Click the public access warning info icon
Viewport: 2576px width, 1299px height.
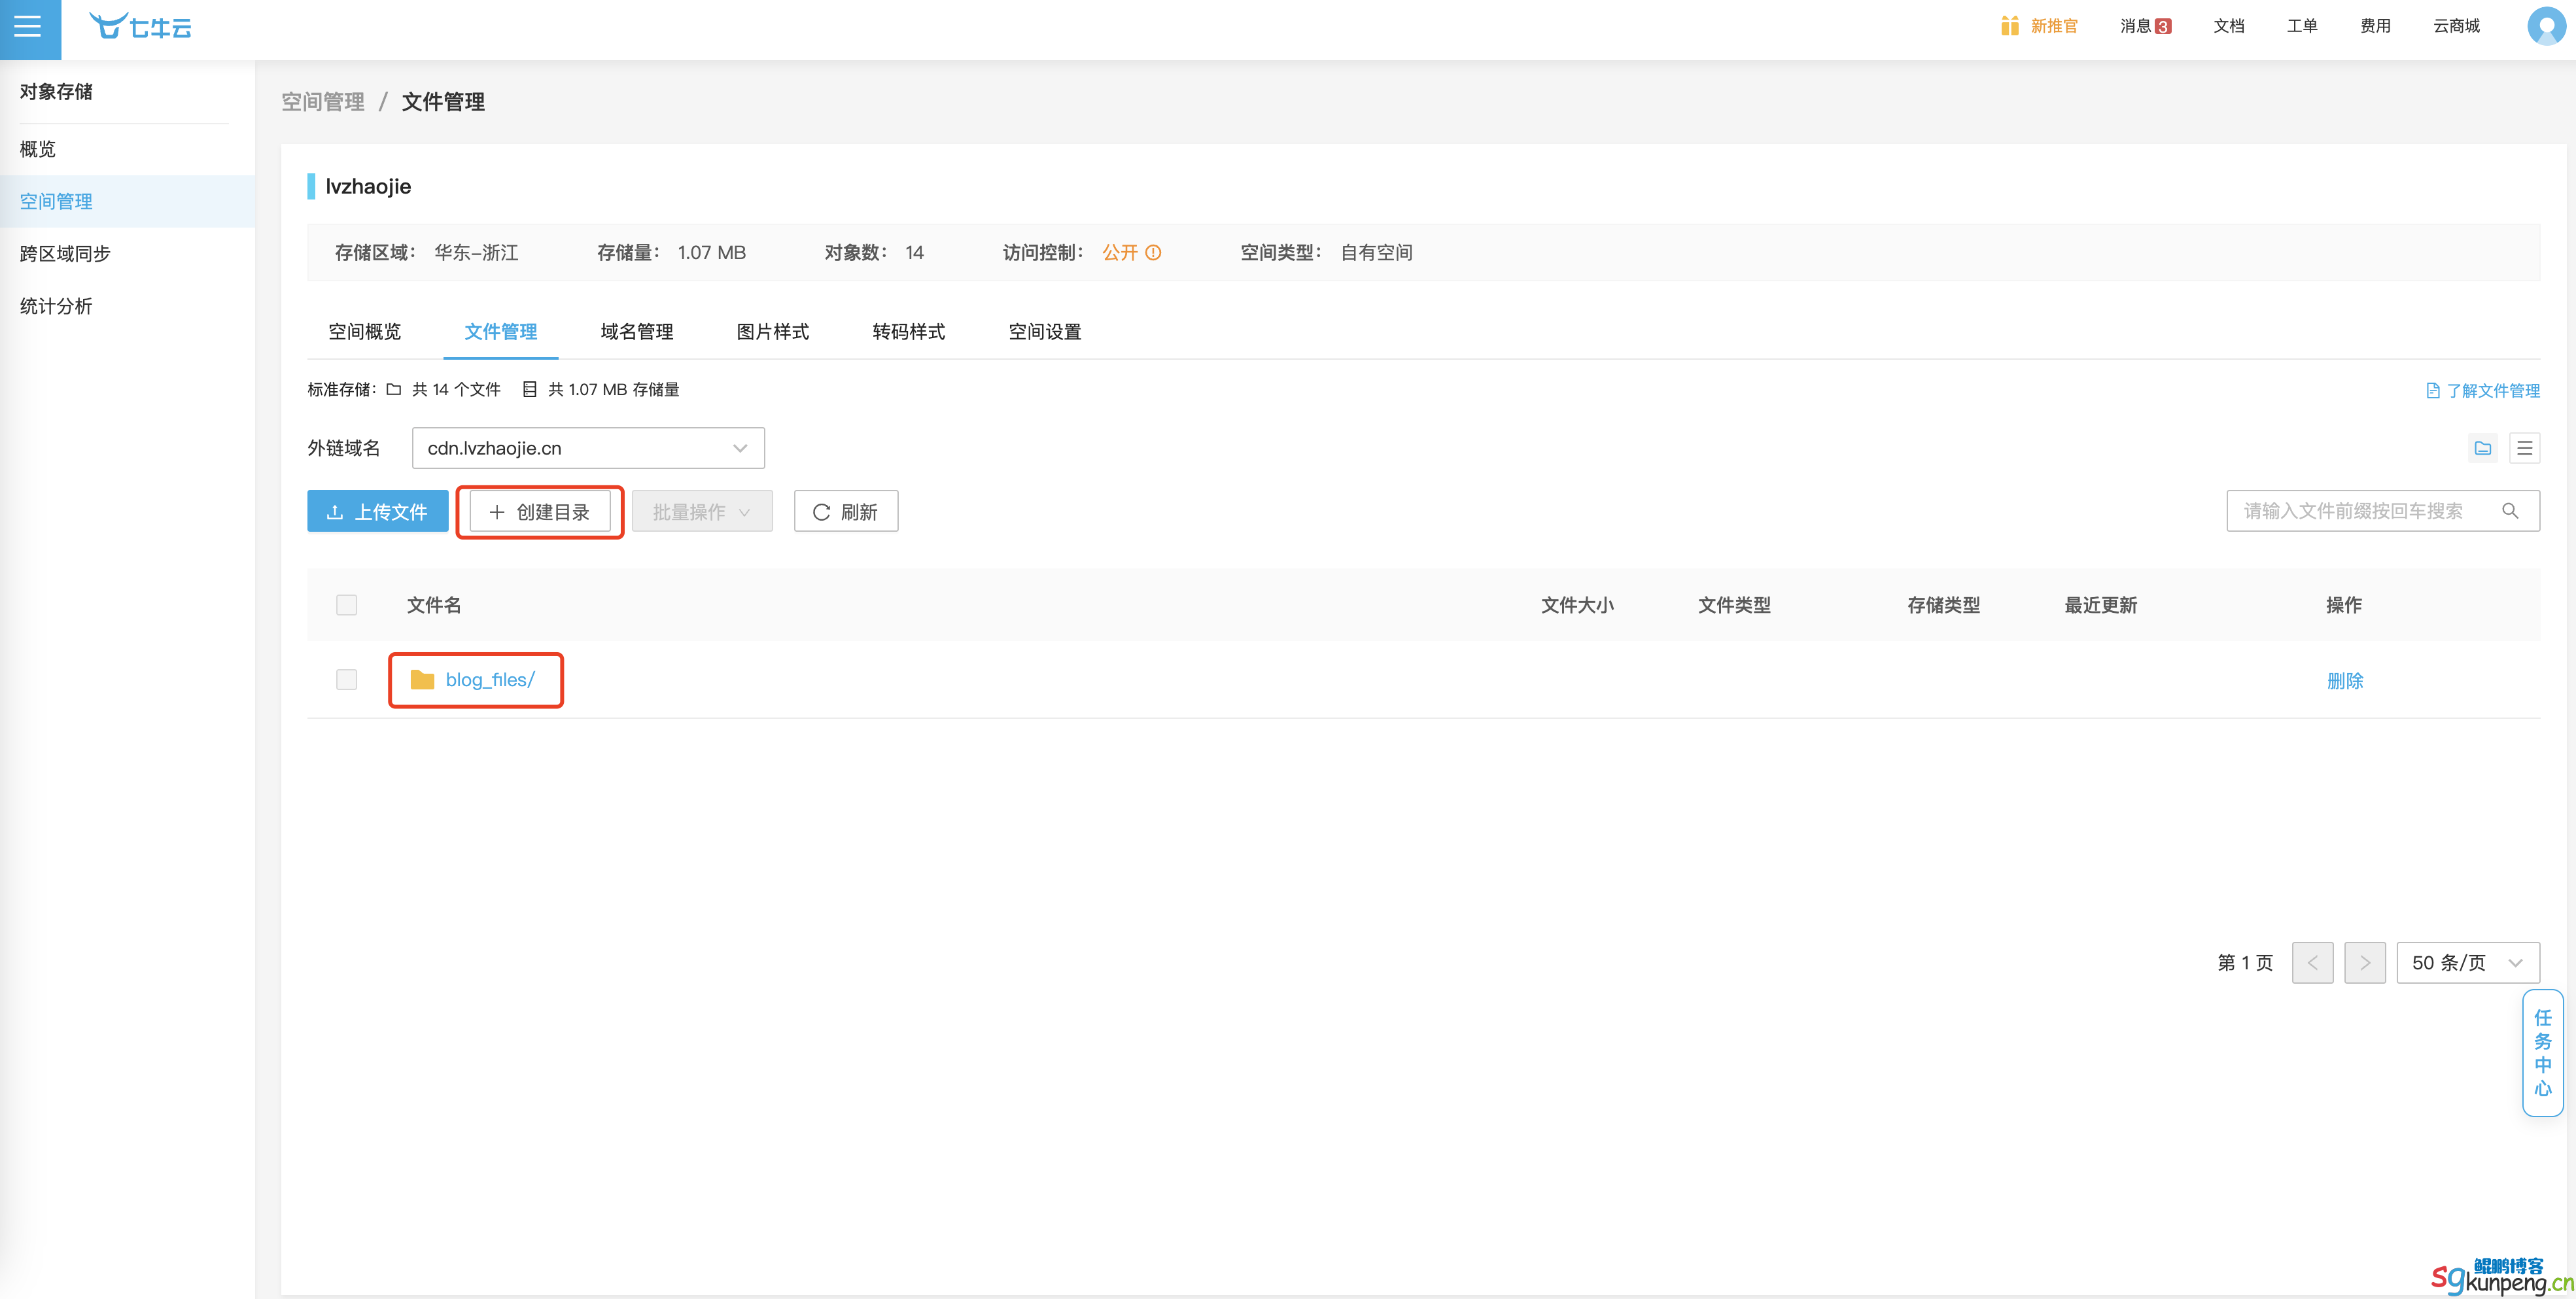point(1153,253)
